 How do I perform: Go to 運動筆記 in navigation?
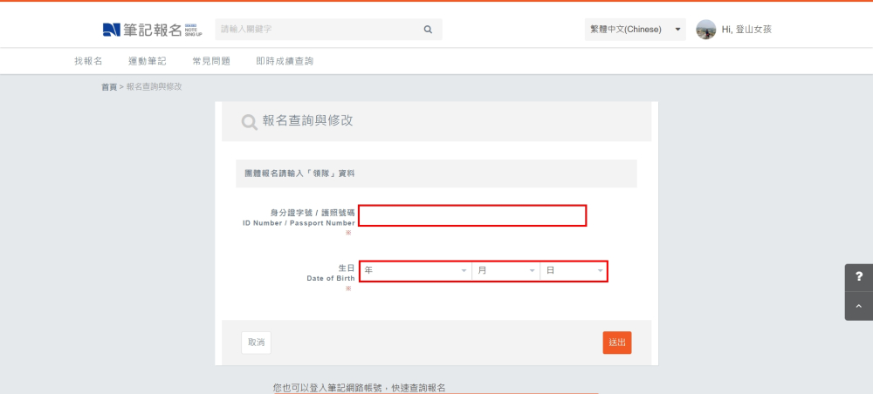(147, 61)
